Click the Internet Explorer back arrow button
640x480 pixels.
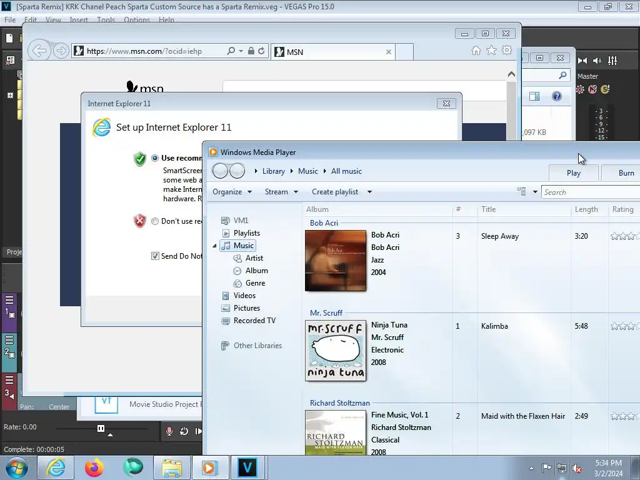click(39, 51)
